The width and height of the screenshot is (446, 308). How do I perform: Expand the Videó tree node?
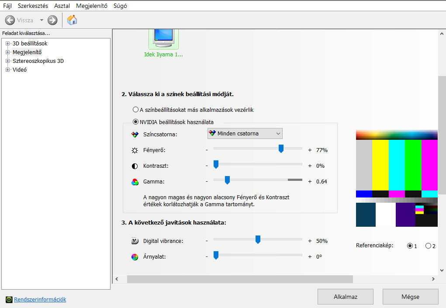(x=8, y=69)
